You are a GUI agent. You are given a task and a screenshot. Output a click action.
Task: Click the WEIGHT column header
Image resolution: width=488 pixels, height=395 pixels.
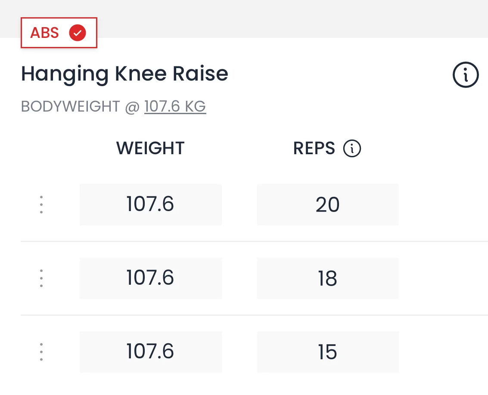click(150, 149)
